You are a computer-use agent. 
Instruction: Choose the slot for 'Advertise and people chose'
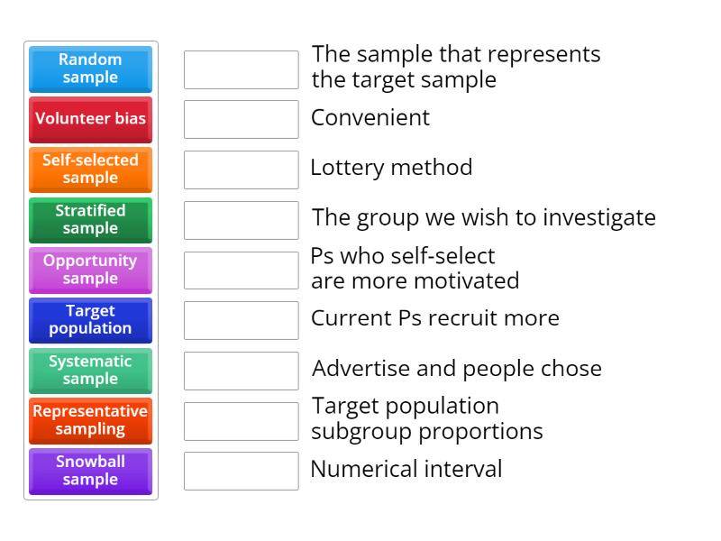click(x=241, y=371)
